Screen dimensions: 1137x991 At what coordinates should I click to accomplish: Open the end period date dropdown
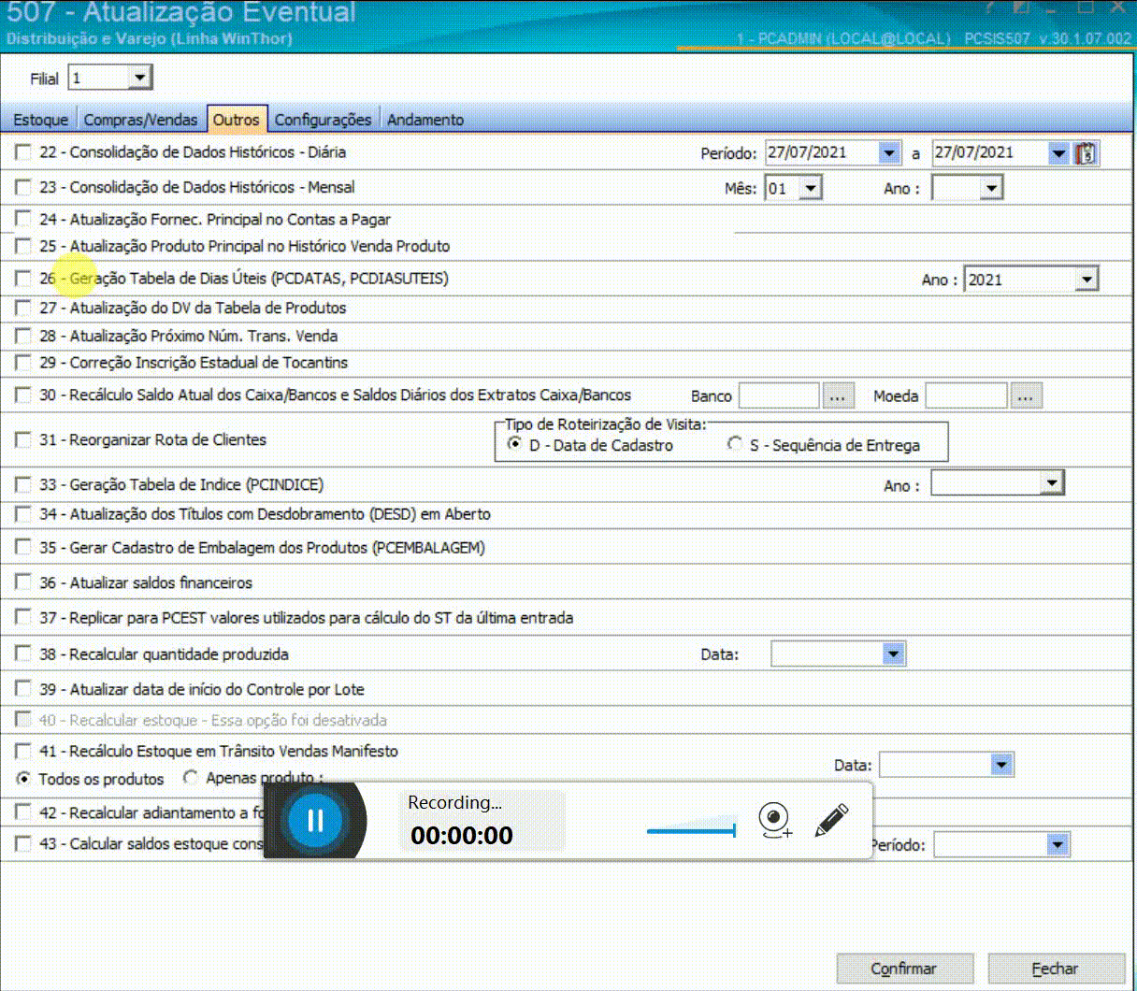1058,153
